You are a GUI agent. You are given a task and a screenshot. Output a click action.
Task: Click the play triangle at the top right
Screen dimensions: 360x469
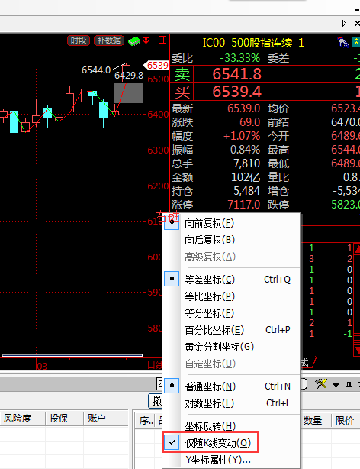click(344, 24)
